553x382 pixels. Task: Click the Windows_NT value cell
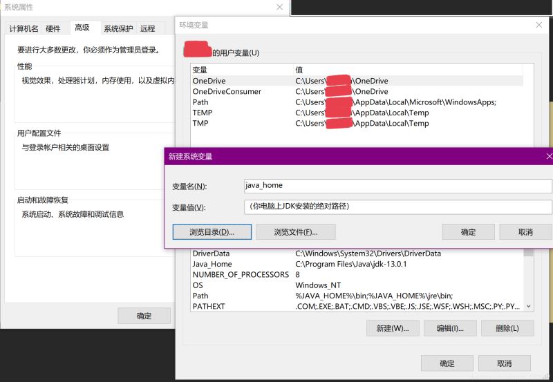[x=318, y=285]
